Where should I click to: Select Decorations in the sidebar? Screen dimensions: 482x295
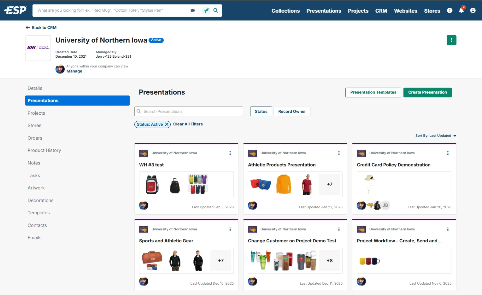pos(77,200)
